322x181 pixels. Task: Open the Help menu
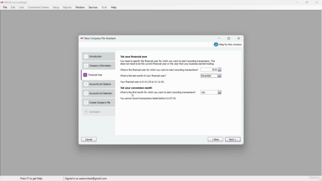[x=114, y=8]
